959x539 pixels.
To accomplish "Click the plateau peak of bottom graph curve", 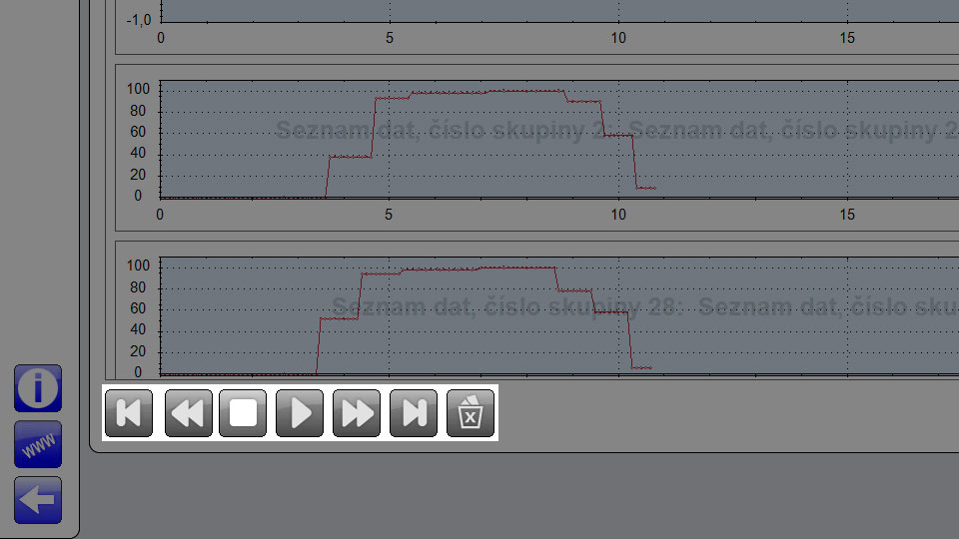I will (x=516, y=268).
